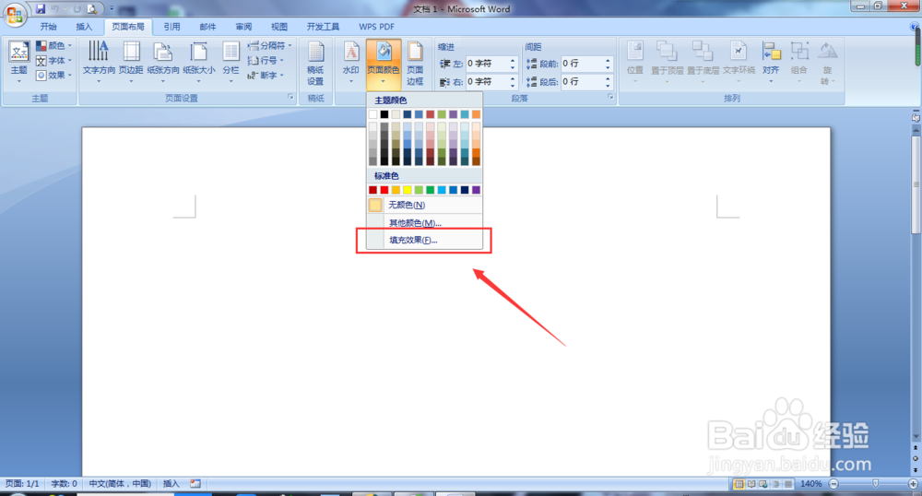Open the 邮件 Mailings tab
The height and width of the screenshot is (496, 922).
point(207,27)
